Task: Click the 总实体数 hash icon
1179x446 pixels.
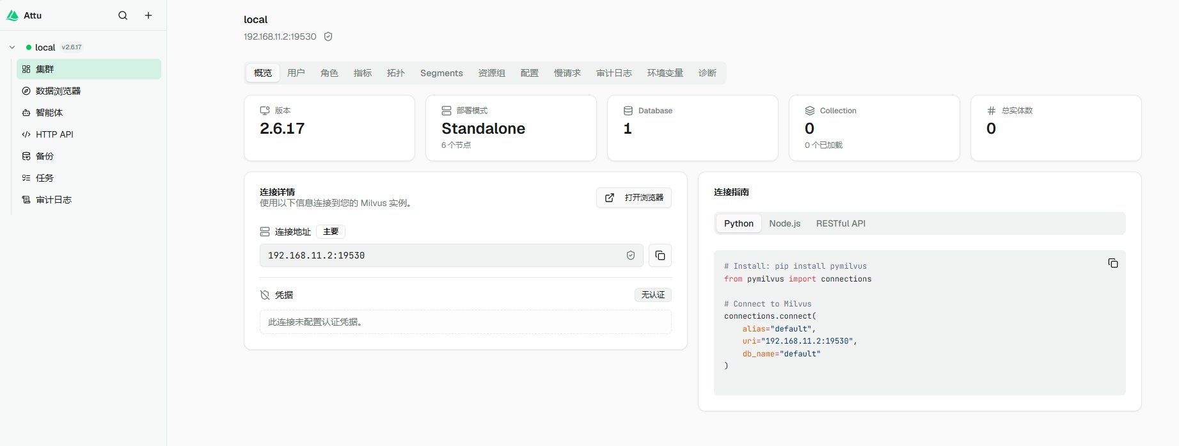Action: [992, 111]
